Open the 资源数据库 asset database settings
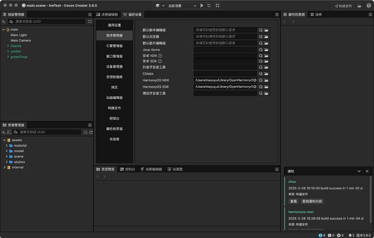Screen dimensions: 374x238 pos(114,77)
